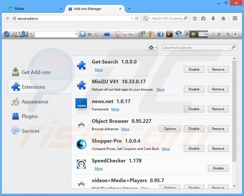244x196 pixels.
Task: Click the chess pieces toolbar icon
Action: pyautogui.click(x=151, y=34)
